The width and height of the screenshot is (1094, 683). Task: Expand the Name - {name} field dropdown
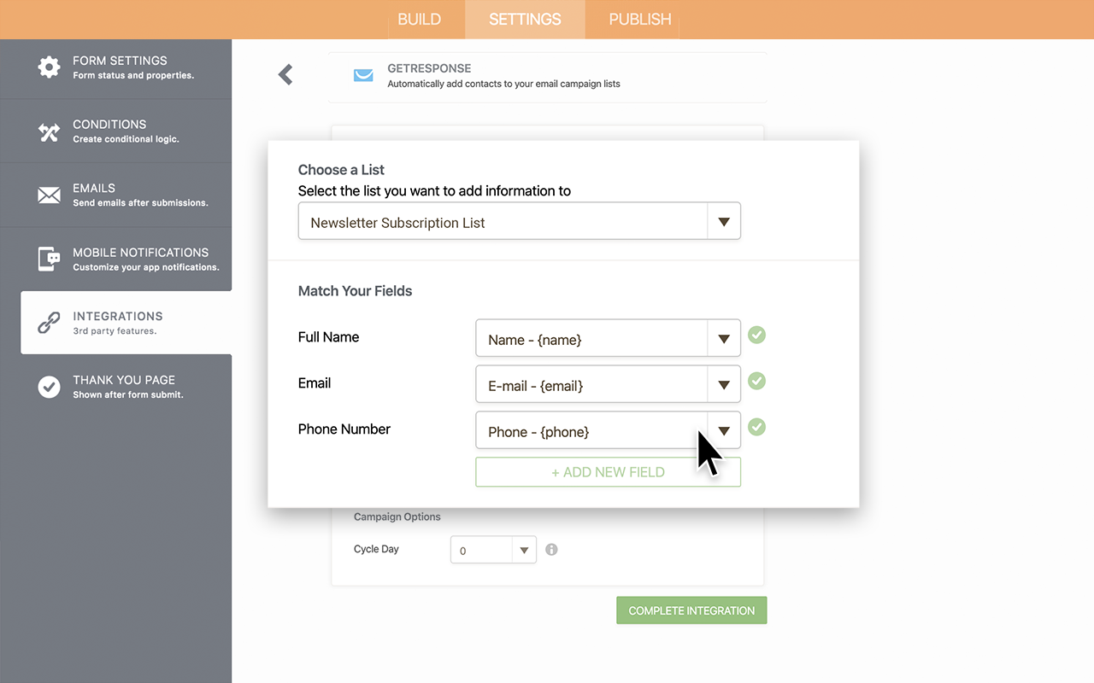pyautogui.click(x=723, y=339)
